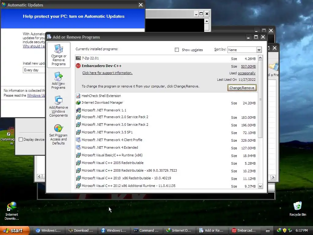313x235 pixels.
Task: Click the 6:17 PM system clock
Action: (301, 230)
